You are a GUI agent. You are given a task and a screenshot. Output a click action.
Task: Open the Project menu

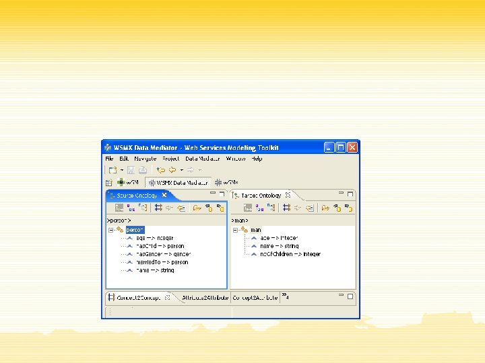[170, 159]
